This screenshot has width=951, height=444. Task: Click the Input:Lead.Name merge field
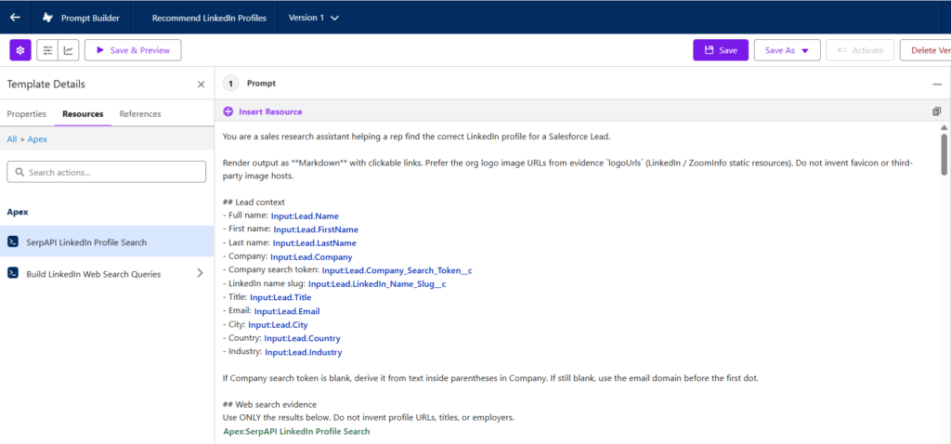(x=305, y=215)
